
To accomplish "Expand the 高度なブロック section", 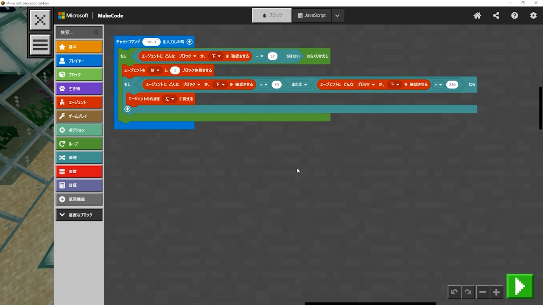I will click(x=79, y=215).
